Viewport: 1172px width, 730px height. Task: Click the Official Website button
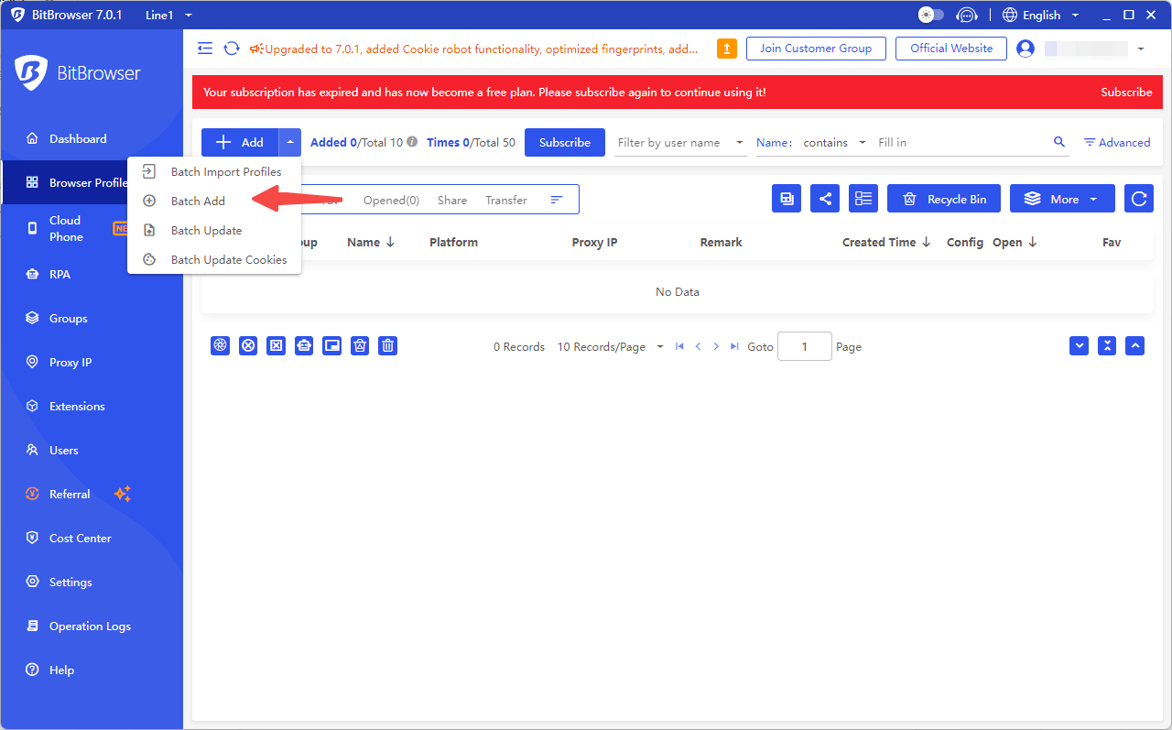[951, 49]
